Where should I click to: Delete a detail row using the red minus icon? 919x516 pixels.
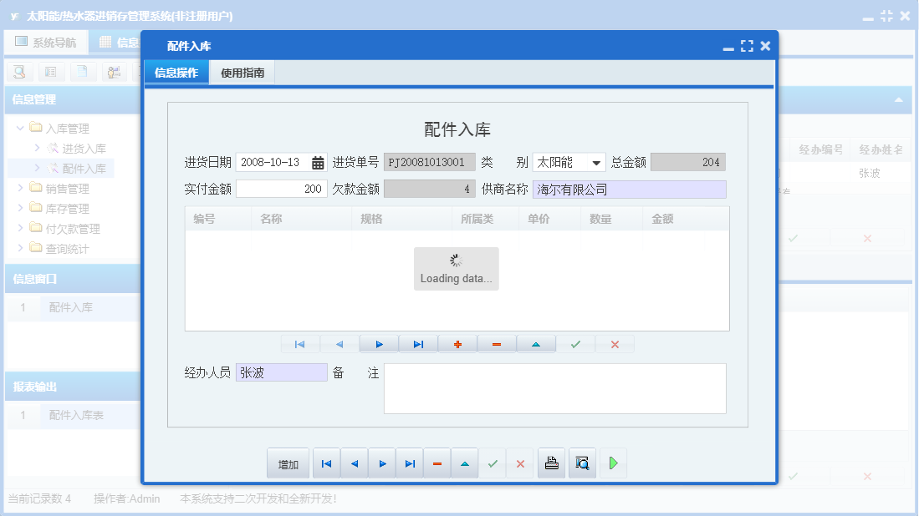pos(497,343)
